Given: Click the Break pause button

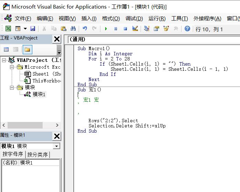Looking at the screenshot, I should point(116,29).
